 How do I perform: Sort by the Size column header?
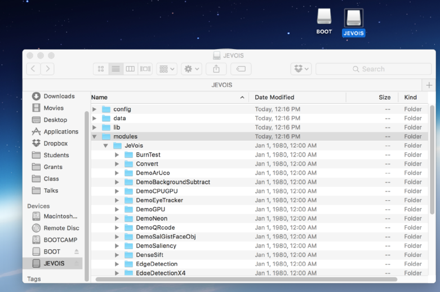point(372,98)
